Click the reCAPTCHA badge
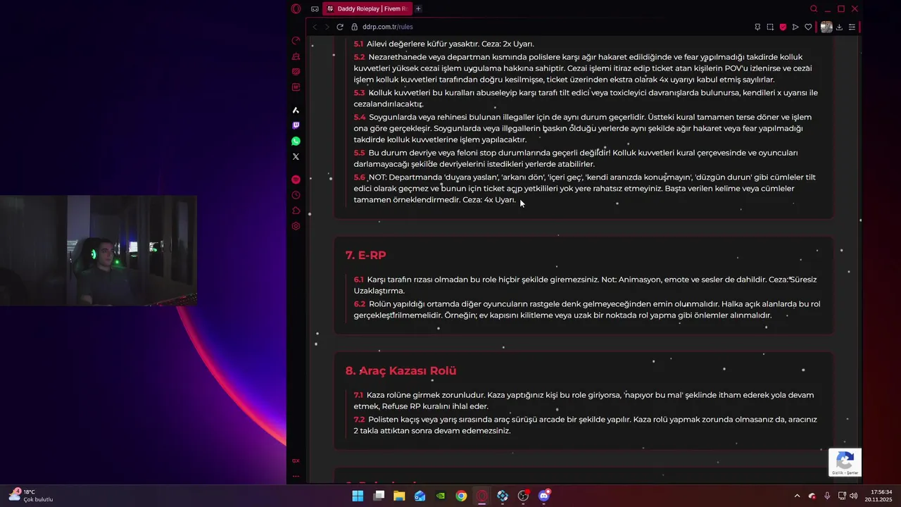The width and height of the screenshot is (901, 507). point(845,463)
